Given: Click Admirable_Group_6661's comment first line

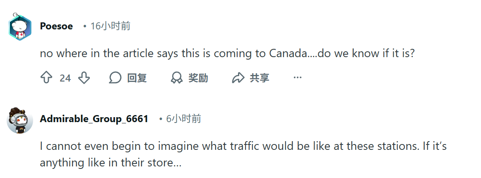Looking at the screenshot, I should (x=243, y=146).
